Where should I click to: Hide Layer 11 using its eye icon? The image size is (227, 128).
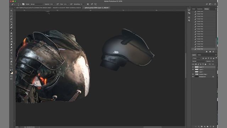pyautogui.click(x=193, y=67)
